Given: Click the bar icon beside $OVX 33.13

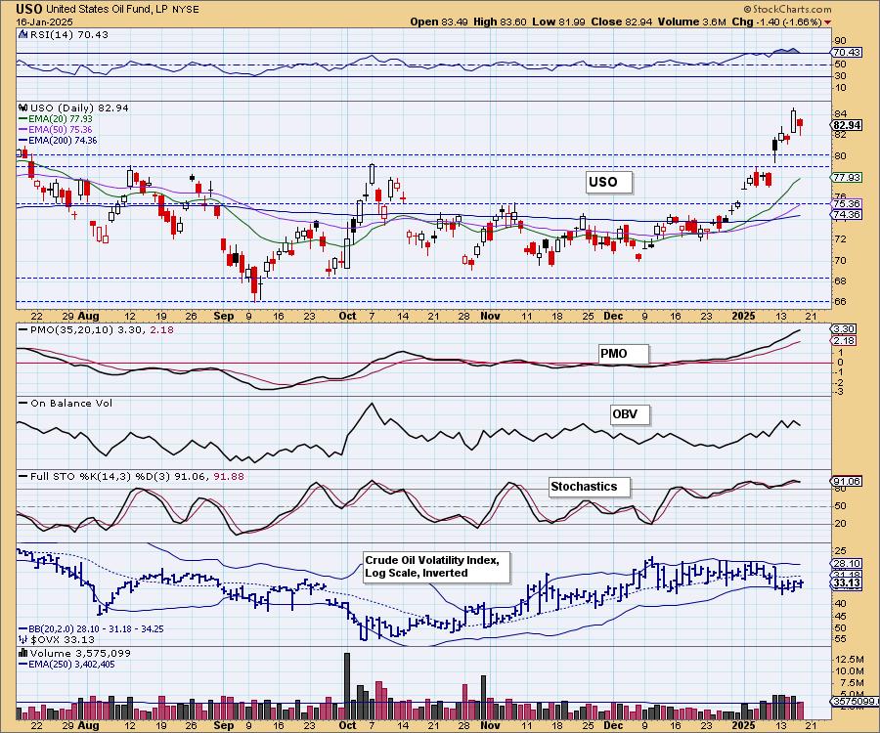Looking at the screenshot, I should (22, 639).
